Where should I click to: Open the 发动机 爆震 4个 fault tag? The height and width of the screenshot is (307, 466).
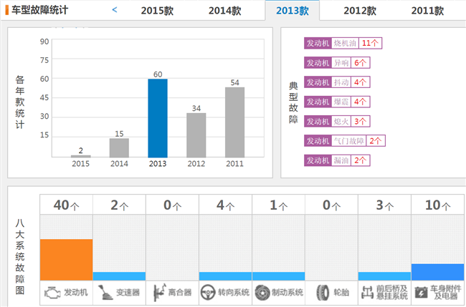(x=337, y=102)
